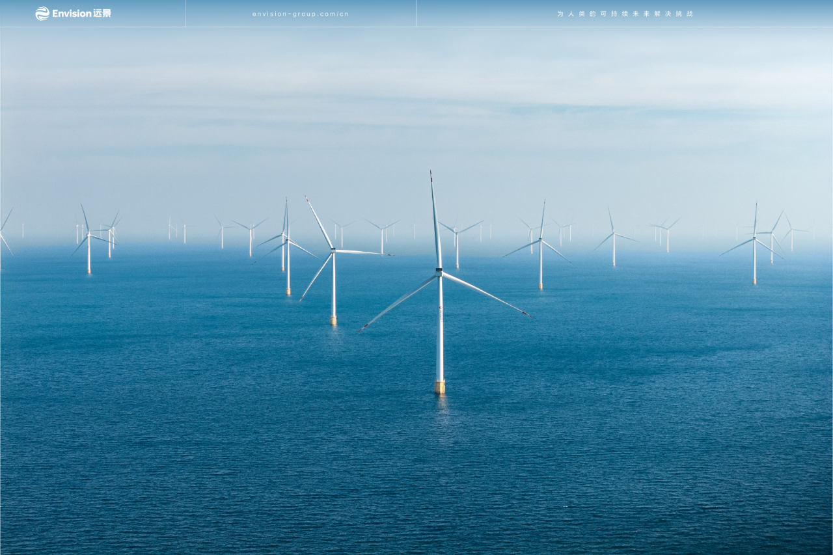The width and height of the screenshot is (833, 555).
Task: Click the hub of the second-nearest turbine
Action: click(x=333, y=250)
